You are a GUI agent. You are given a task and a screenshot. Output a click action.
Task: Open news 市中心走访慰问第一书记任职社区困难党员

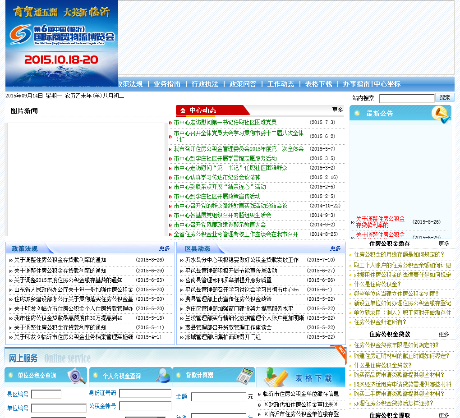[x=225, y=122]
